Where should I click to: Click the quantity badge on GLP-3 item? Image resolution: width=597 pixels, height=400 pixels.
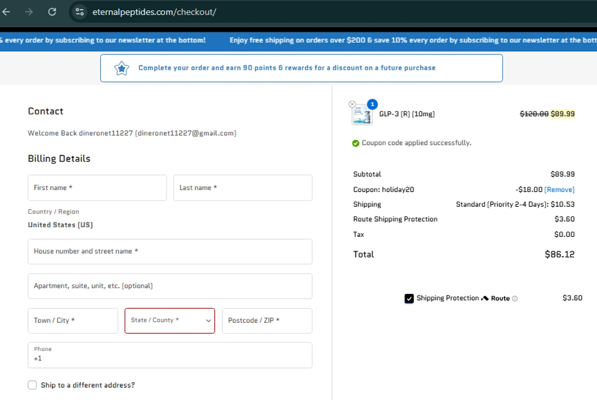[372, 104]
